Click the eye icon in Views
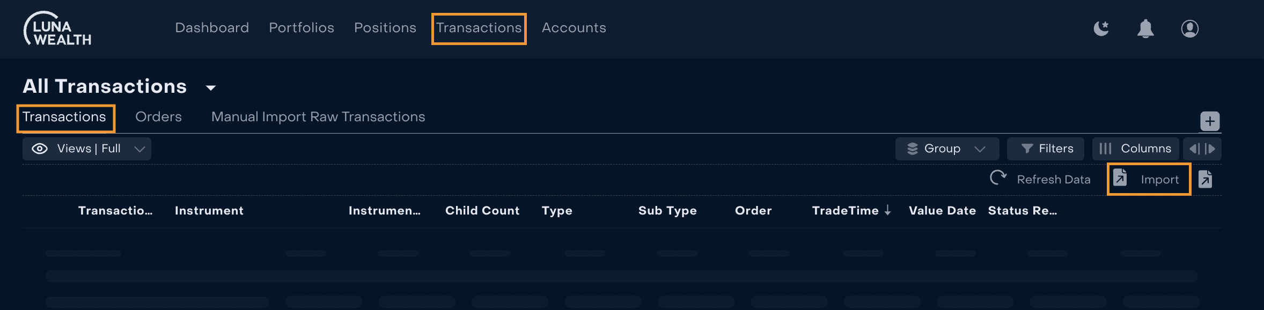Viewport: 1264px width, 310px height. 40,149
